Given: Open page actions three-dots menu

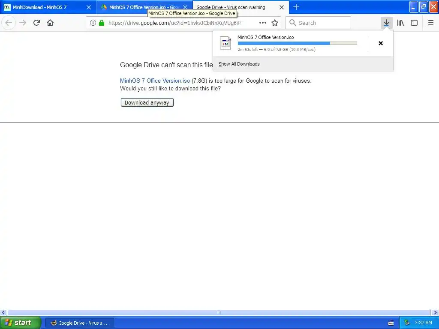Looking at the screenshot, I should pos(263,23).
